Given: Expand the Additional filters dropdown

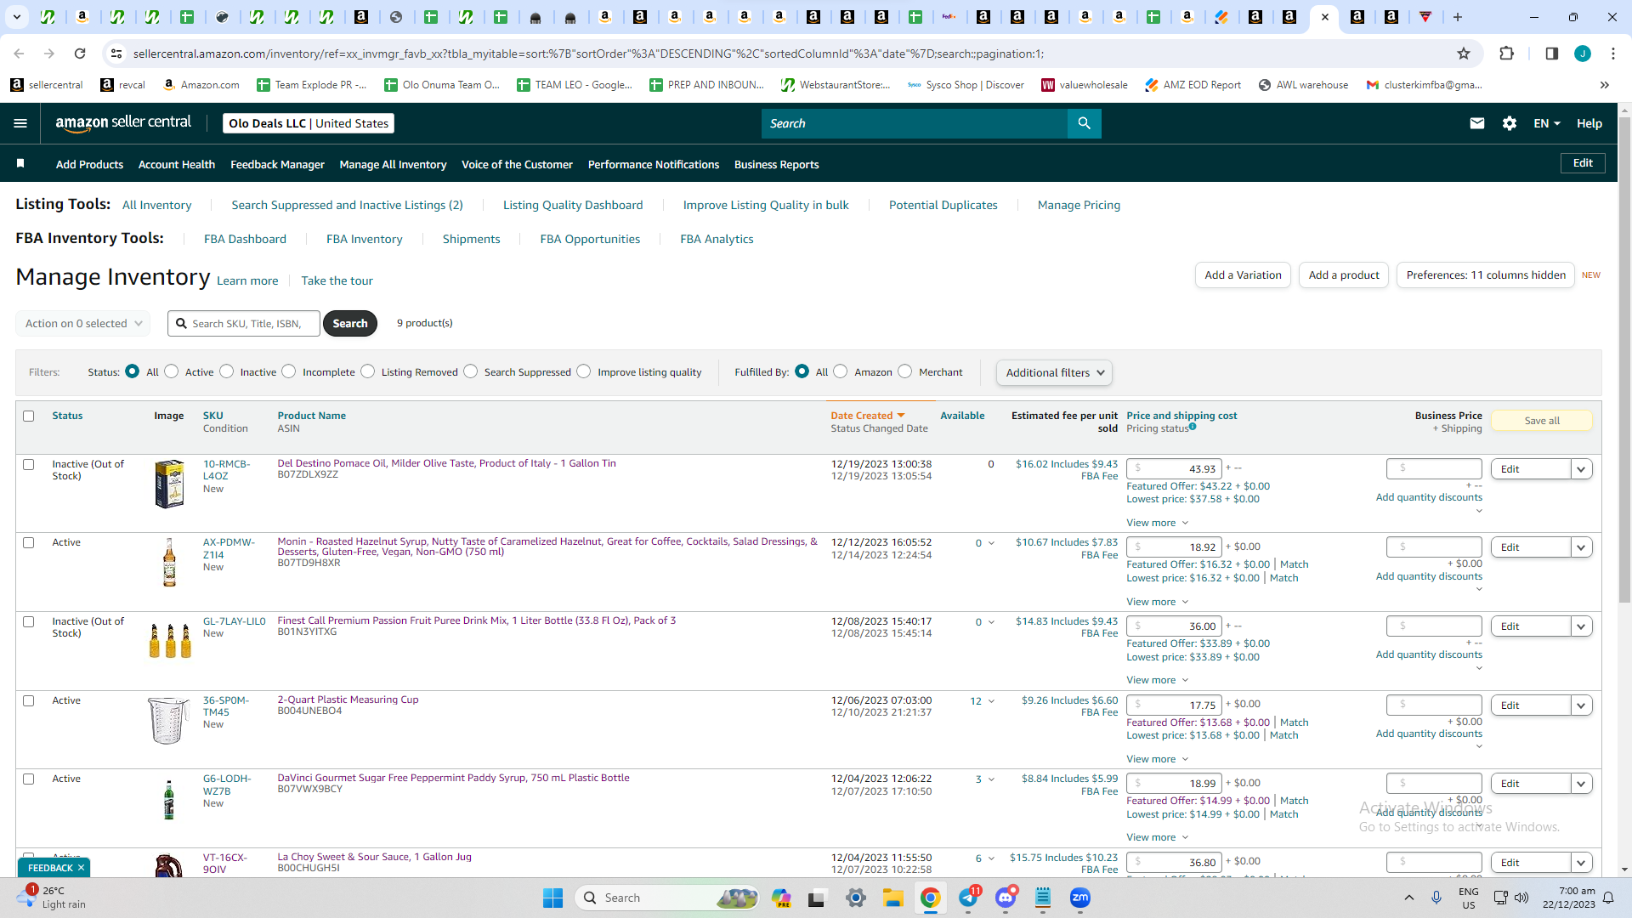Looking at the screenshot, I should 1054,372.
